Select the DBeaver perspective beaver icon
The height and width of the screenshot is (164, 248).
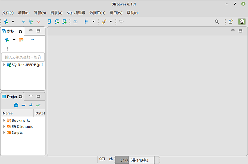[242, 21]
